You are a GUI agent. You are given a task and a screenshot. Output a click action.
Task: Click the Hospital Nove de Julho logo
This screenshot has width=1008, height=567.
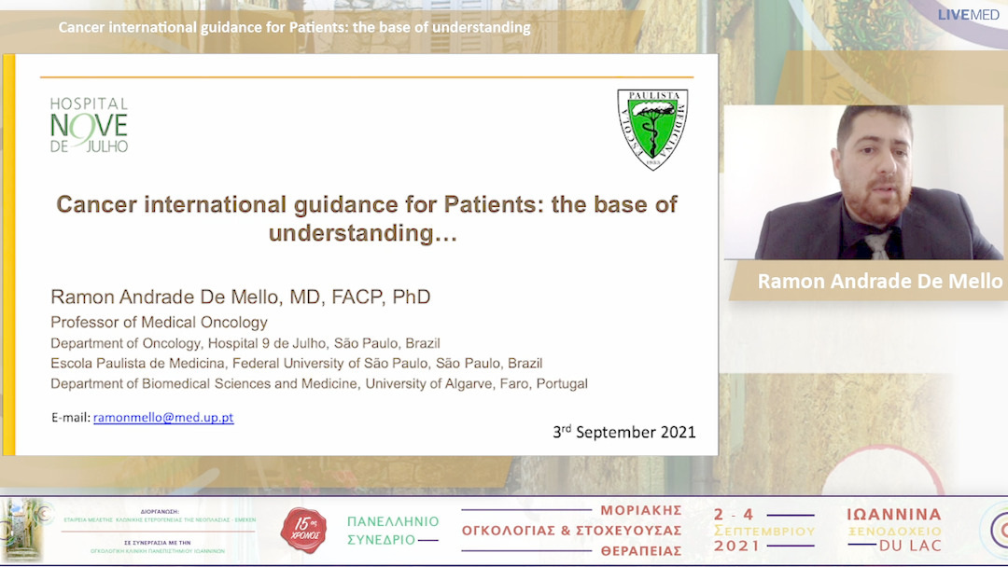coord(90,123)
